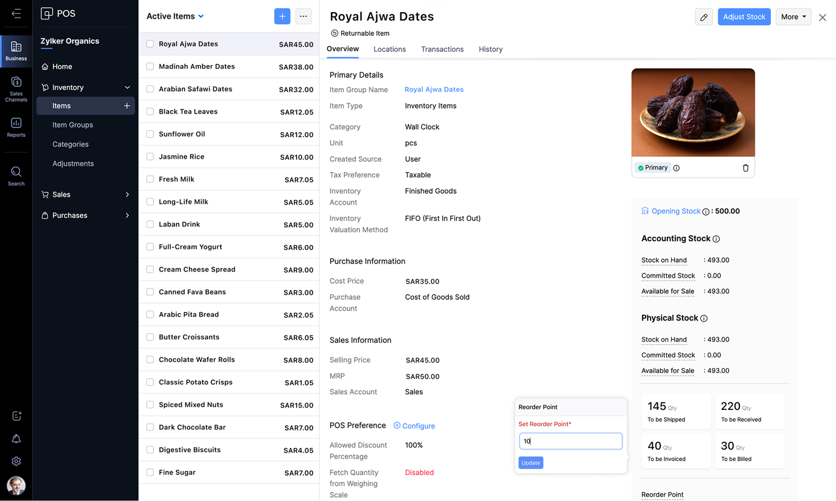This screenshot has height=501, width=836.
Task: Click the Royal Ajwa Dates product thumbnail
Action: 693,113
